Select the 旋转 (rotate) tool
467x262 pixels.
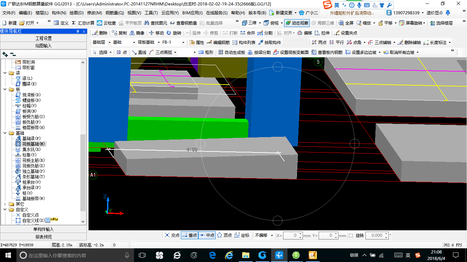(174, 33)
